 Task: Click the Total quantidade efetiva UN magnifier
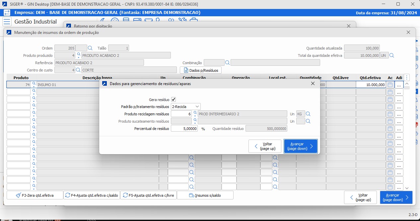coord(391,55)
